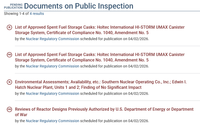Click the "Documents on Public Inspection" heading
The height and width of the screenshot is (125, 200).
[x=79, y=6]
